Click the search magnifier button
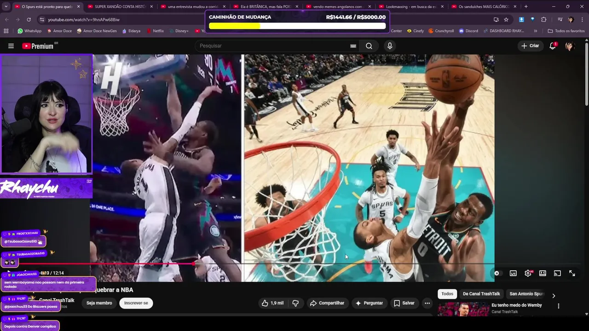The width and height of the screenshot is (589, 331). tap(369, 46)
